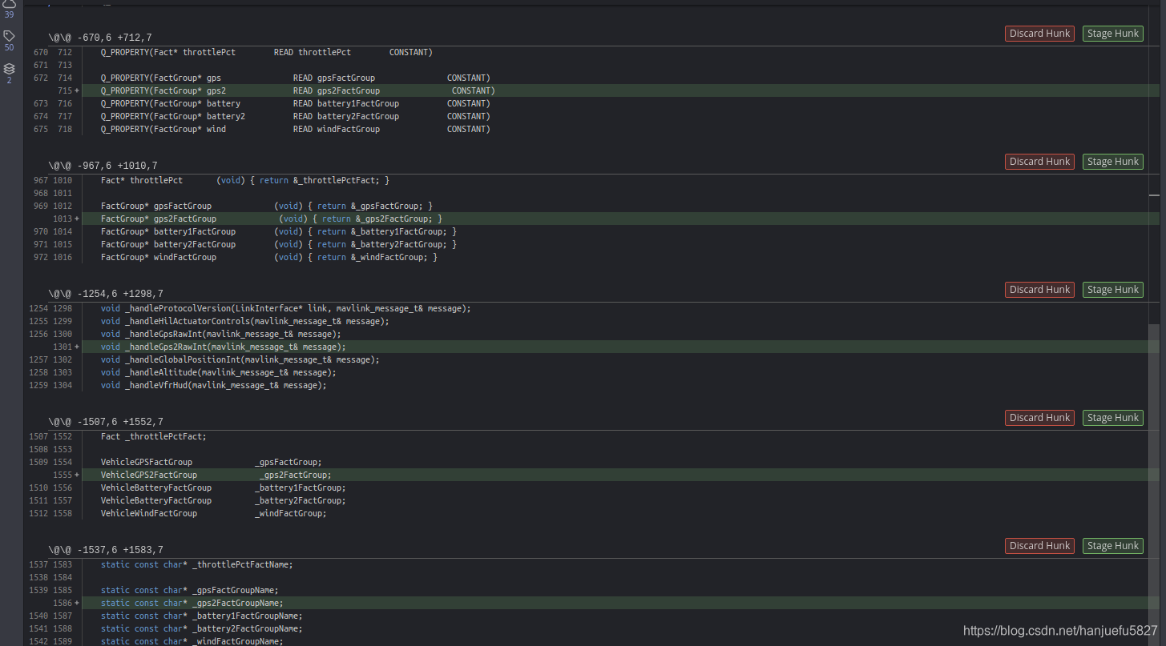Click hunk header @@ -967,6 +1010,7
Image resolution: width=1166 pixels, height=646 pixels.
[103, 166]
